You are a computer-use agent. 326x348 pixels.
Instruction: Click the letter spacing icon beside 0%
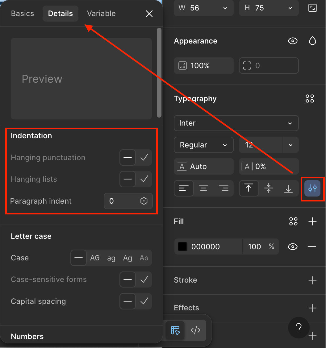[x=247, y=167]
